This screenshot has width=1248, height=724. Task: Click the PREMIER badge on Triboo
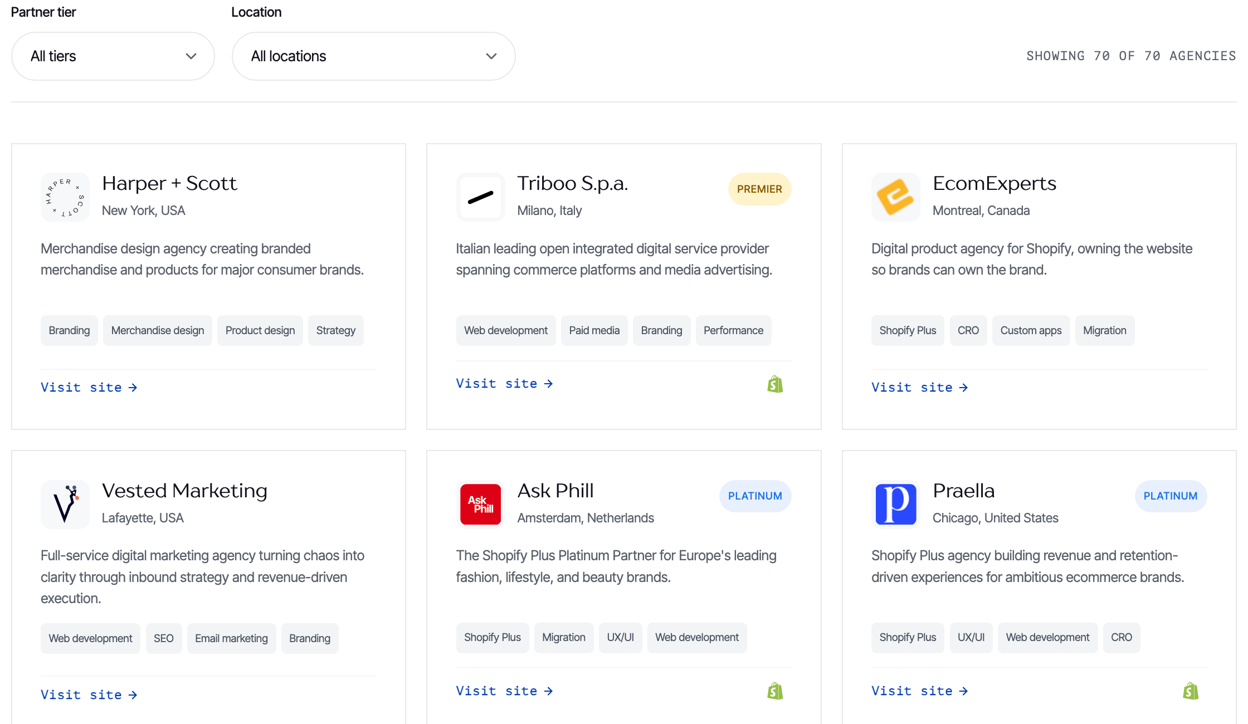click(759, 189)
